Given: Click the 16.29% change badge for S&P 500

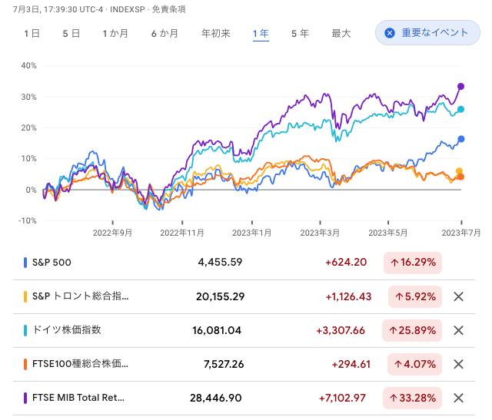Looking at the screenshot, I should (413, 263).
